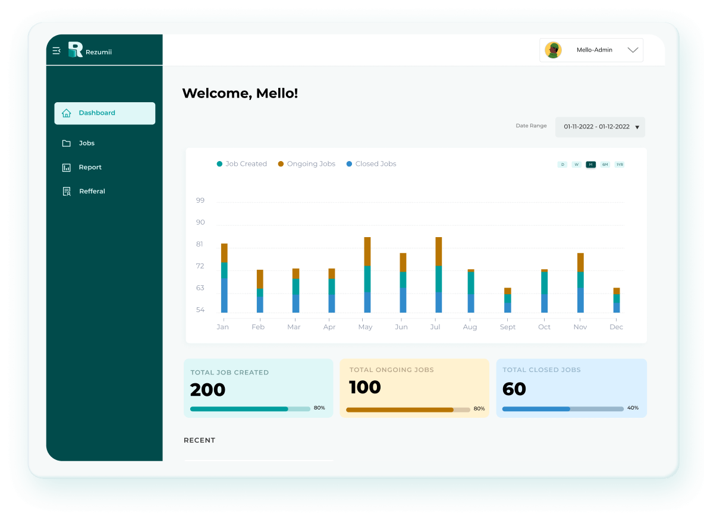
Task: Click the Ongoing Jobs legend label
Action: pos(311,164)
